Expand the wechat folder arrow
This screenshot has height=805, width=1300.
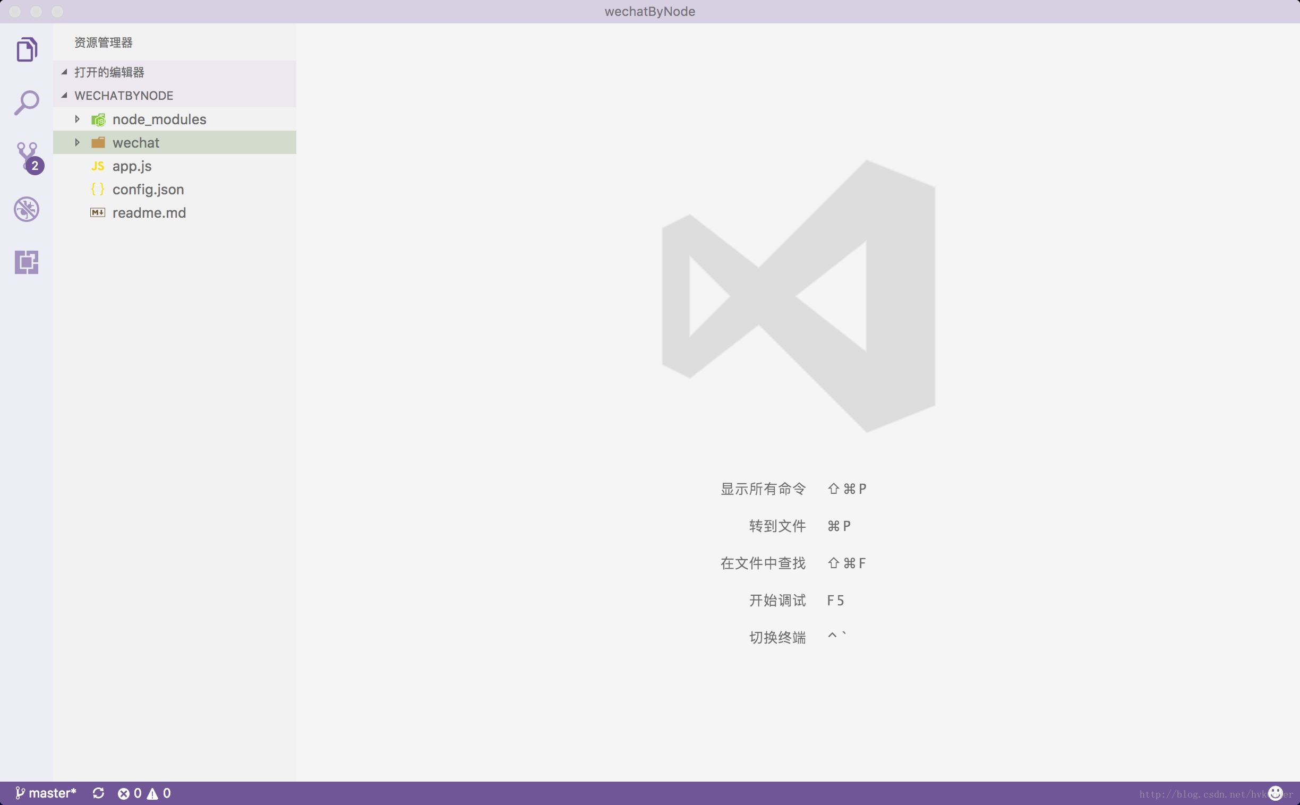tap(77, 143)
